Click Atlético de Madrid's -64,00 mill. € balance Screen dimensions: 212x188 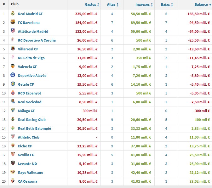199,31
